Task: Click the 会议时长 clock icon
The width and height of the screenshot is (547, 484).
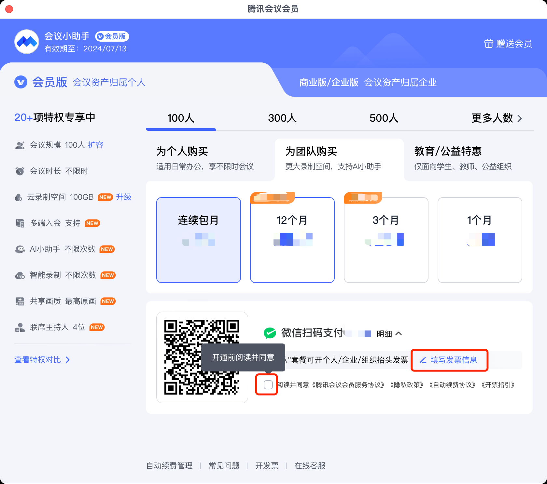Action: tap(20, 171)
